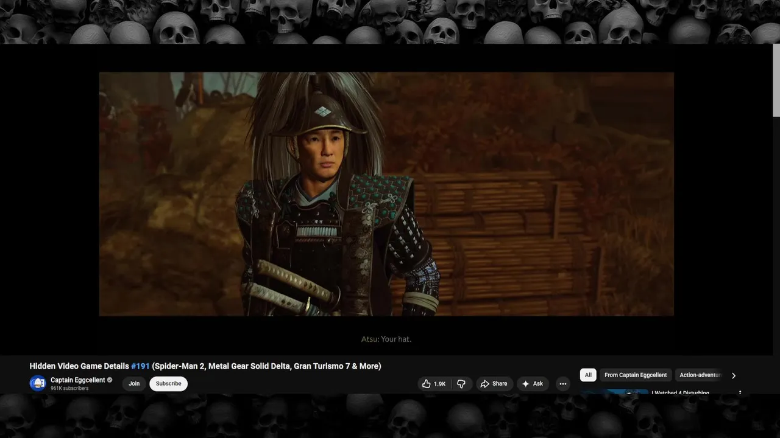Click the Captain Eggcellent channel avatar

tap(38, 383)
